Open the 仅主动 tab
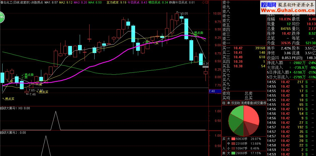 (x=235, y=103)
